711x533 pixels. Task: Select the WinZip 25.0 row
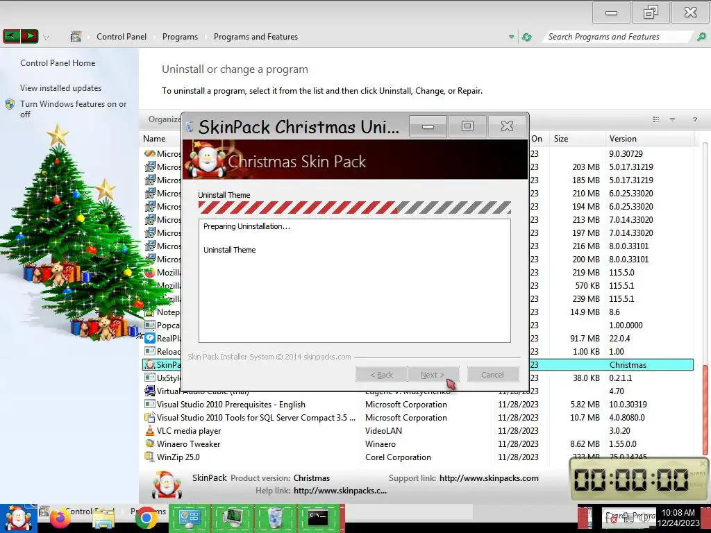[417, 457]
